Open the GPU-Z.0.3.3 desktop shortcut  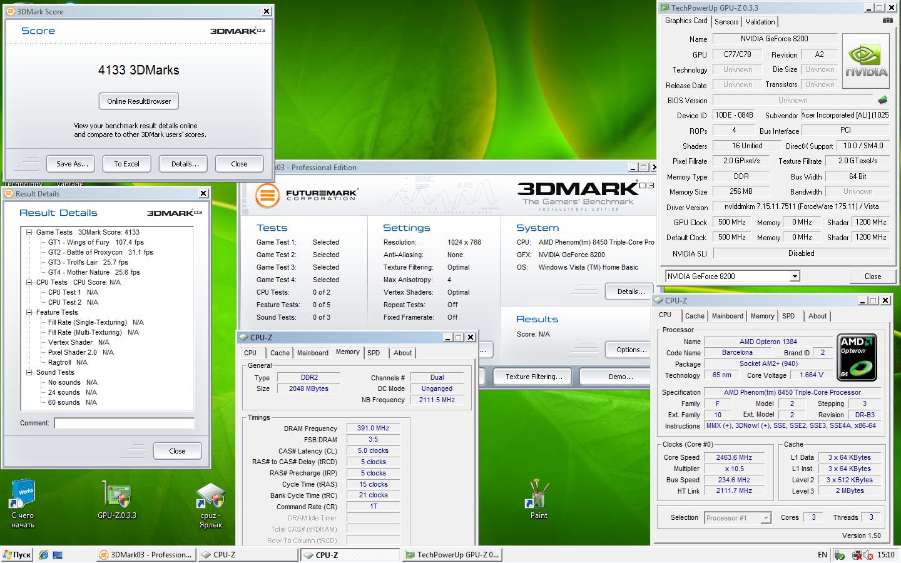coord(117,500)
